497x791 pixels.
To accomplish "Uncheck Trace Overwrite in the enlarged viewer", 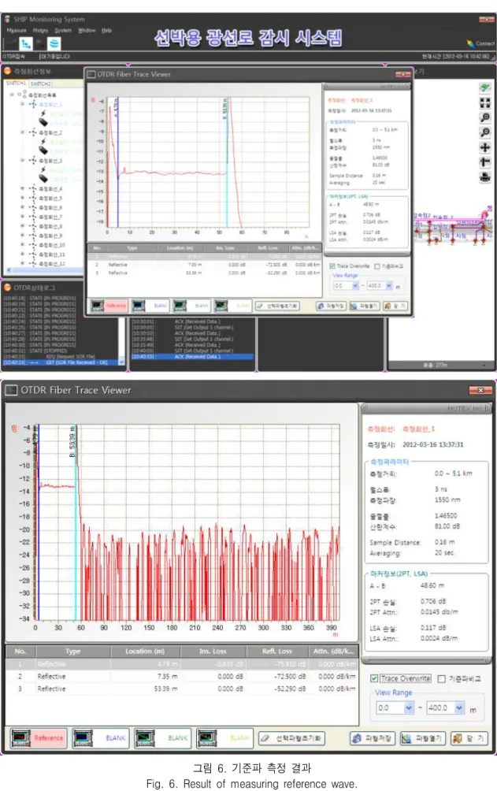I will 374,678.
